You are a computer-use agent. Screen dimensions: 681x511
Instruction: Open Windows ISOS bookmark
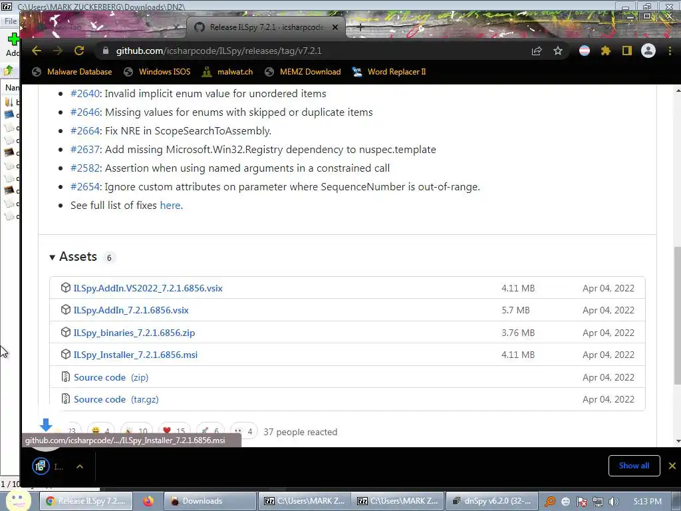click(x=157, y=72)
